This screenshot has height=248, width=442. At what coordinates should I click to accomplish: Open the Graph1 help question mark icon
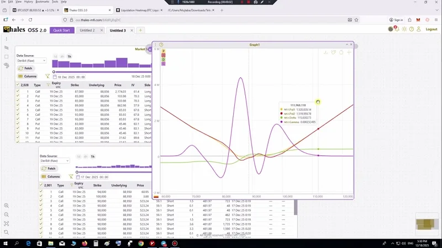[161, 45]
